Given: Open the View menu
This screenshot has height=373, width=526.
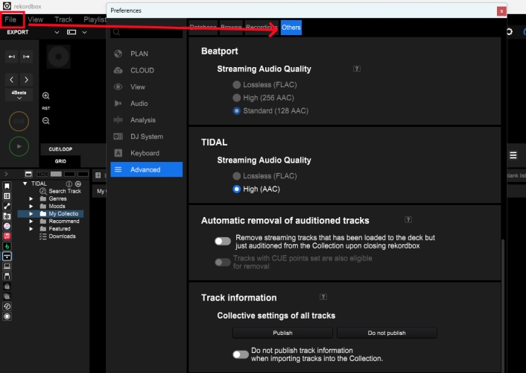Looking at the screenshot, I should coord(35,19).
